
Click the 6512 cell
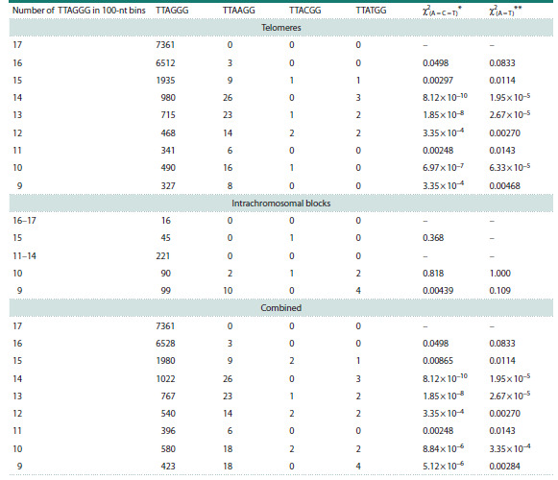pos(165,63)
